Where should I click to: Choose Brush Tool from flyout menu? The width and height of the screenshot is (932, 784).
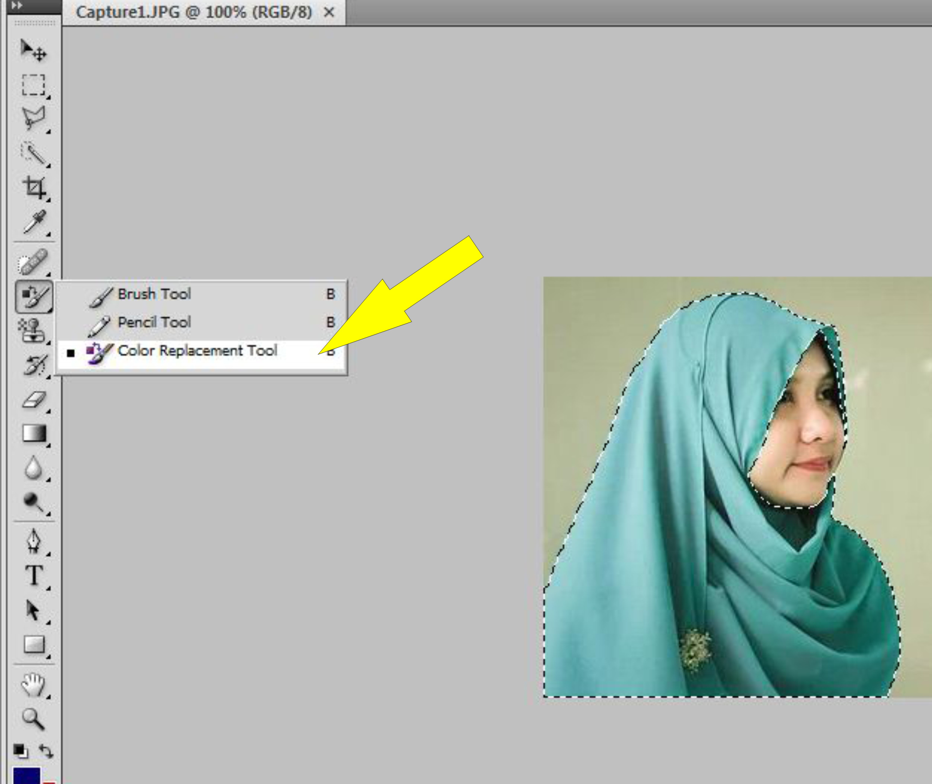(x=154, y=294)
